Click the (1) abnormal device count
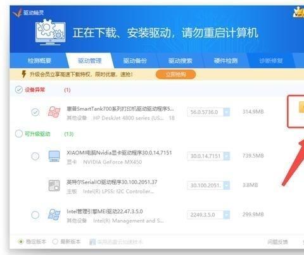 coord(67,90)
